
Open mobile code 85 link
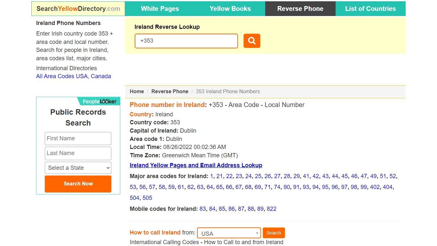coord(222,209)
